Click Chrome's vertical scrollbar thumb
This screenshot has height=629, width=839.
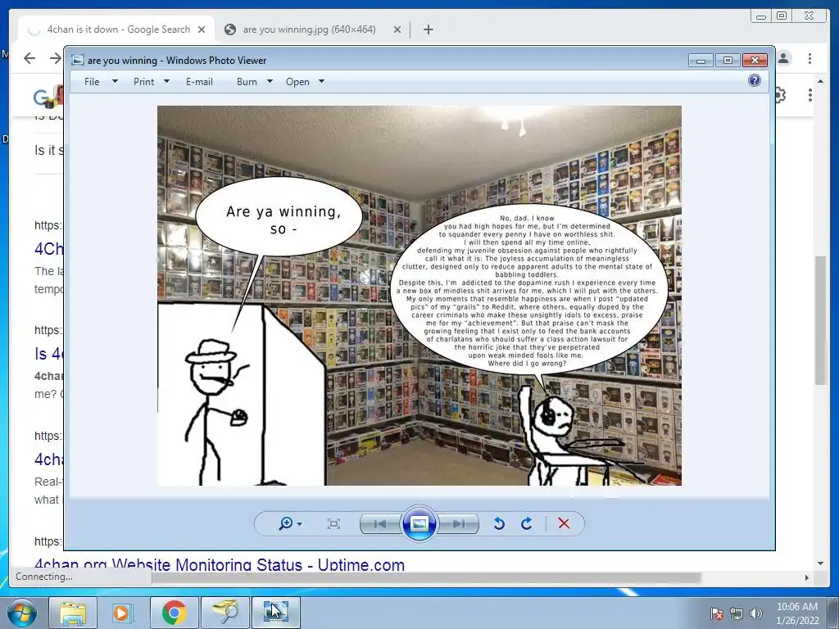[x=820, y=320]
